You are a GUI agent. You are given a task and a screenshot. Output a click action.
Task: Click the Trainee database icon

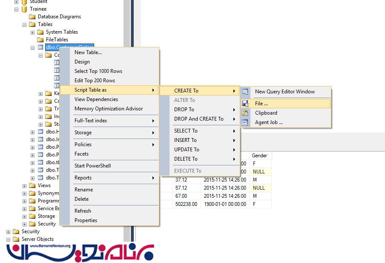pyautogui.click(x=24, y=9)
